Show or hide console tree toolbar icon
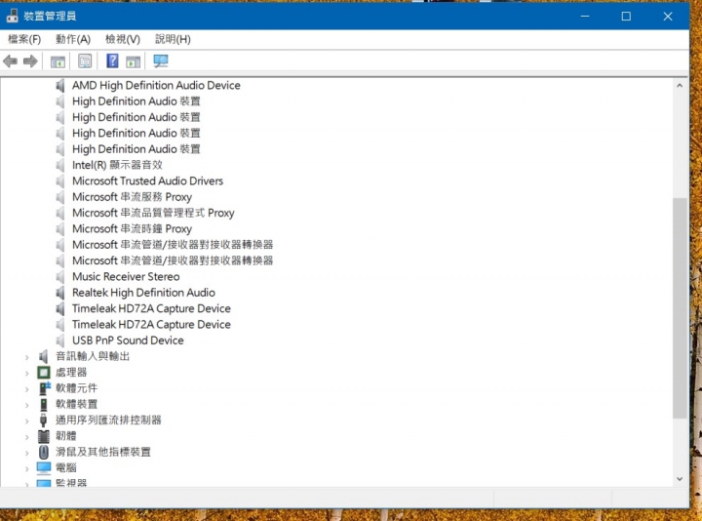The width and height of the screenshot is (702, 521). click(58, 61)
